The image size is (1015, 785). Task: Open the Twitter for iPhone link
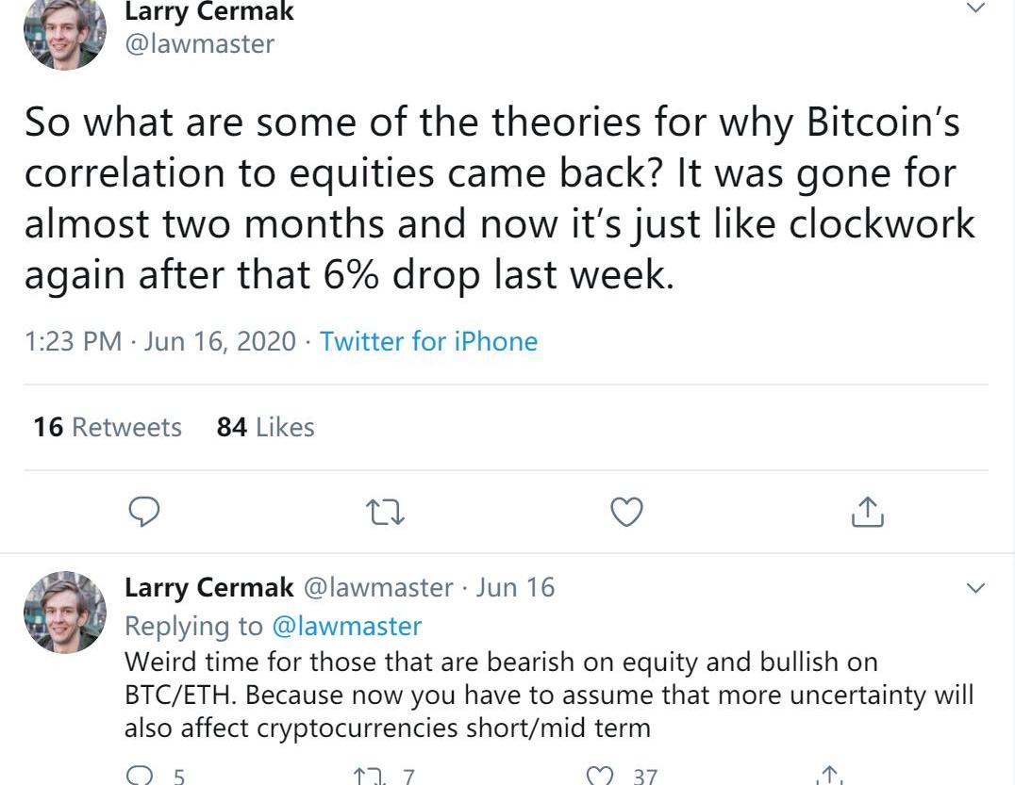tap(428, 341)
